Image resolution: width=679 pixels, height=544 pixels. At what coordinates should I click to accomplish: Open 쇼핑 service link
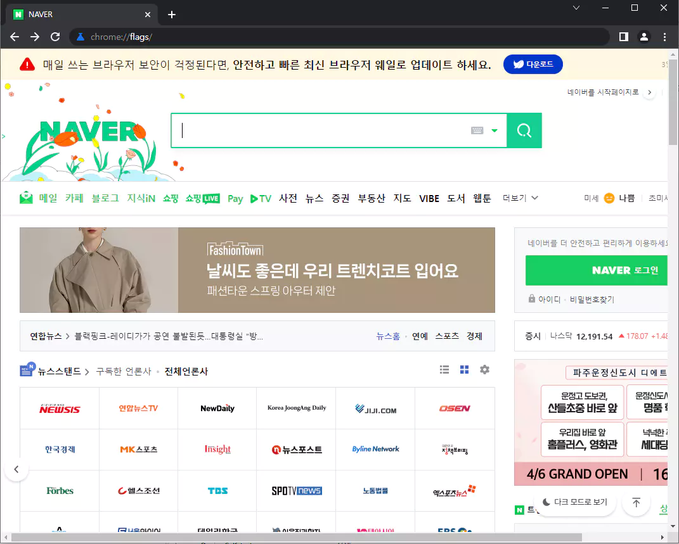pyautogui.click(x=171, y=198)
